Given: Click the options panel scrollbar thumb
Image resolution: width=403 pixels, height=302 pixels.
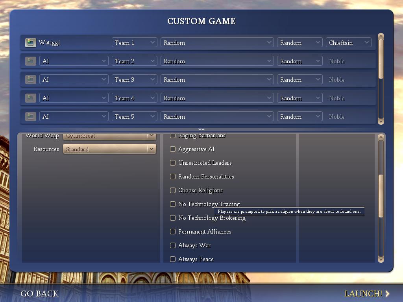Looking at the screenshot, I should click(381, 195).
